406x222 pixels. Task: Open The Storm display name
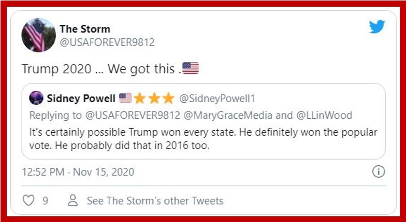click(x=85, y=29)
